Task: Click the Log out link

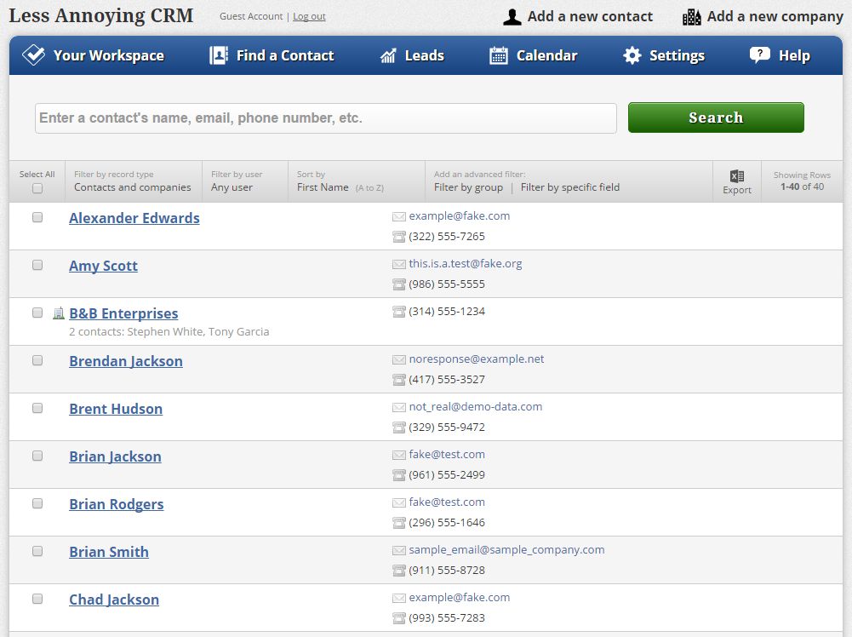Action: point(309,16)
